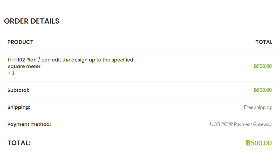
Task: Click the Subtotal label
Action: click(x=18, y=90)
